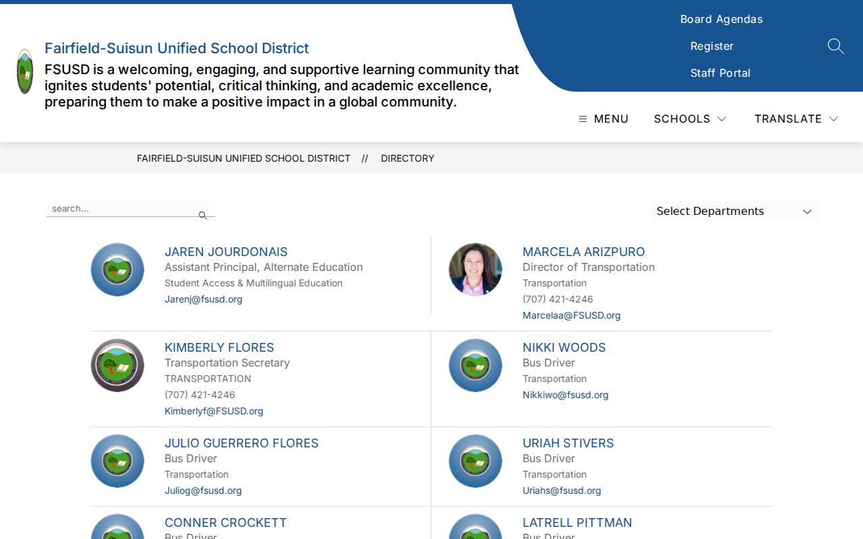The image size is (863, 539).
Task: Expand the SCHOOLS dropdown menu
Action: (690, 119)
